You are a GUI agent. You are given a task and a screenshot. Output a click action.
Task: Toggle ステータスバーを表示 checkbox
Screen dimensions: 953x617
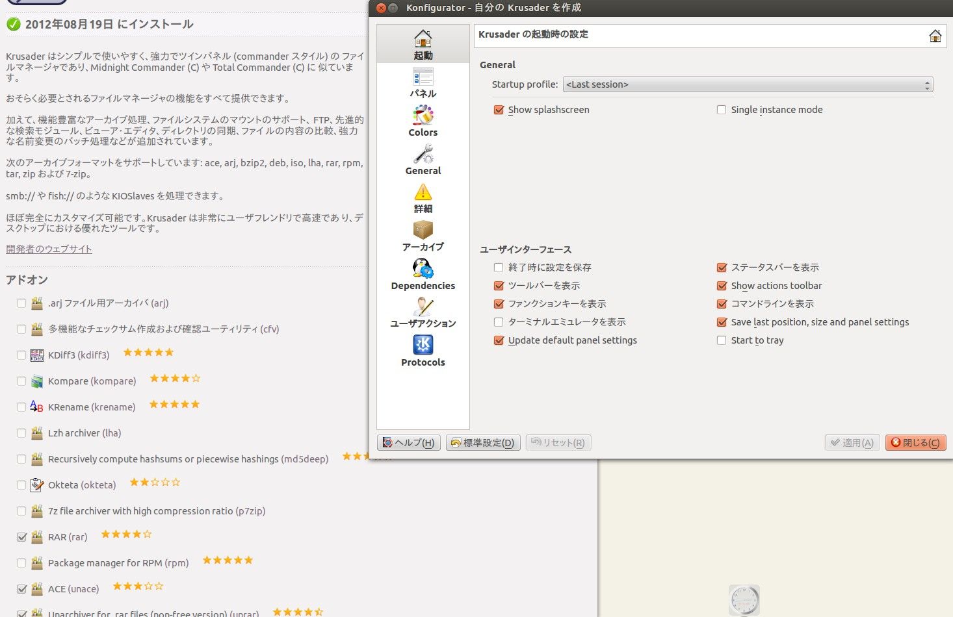click(722, 268)
